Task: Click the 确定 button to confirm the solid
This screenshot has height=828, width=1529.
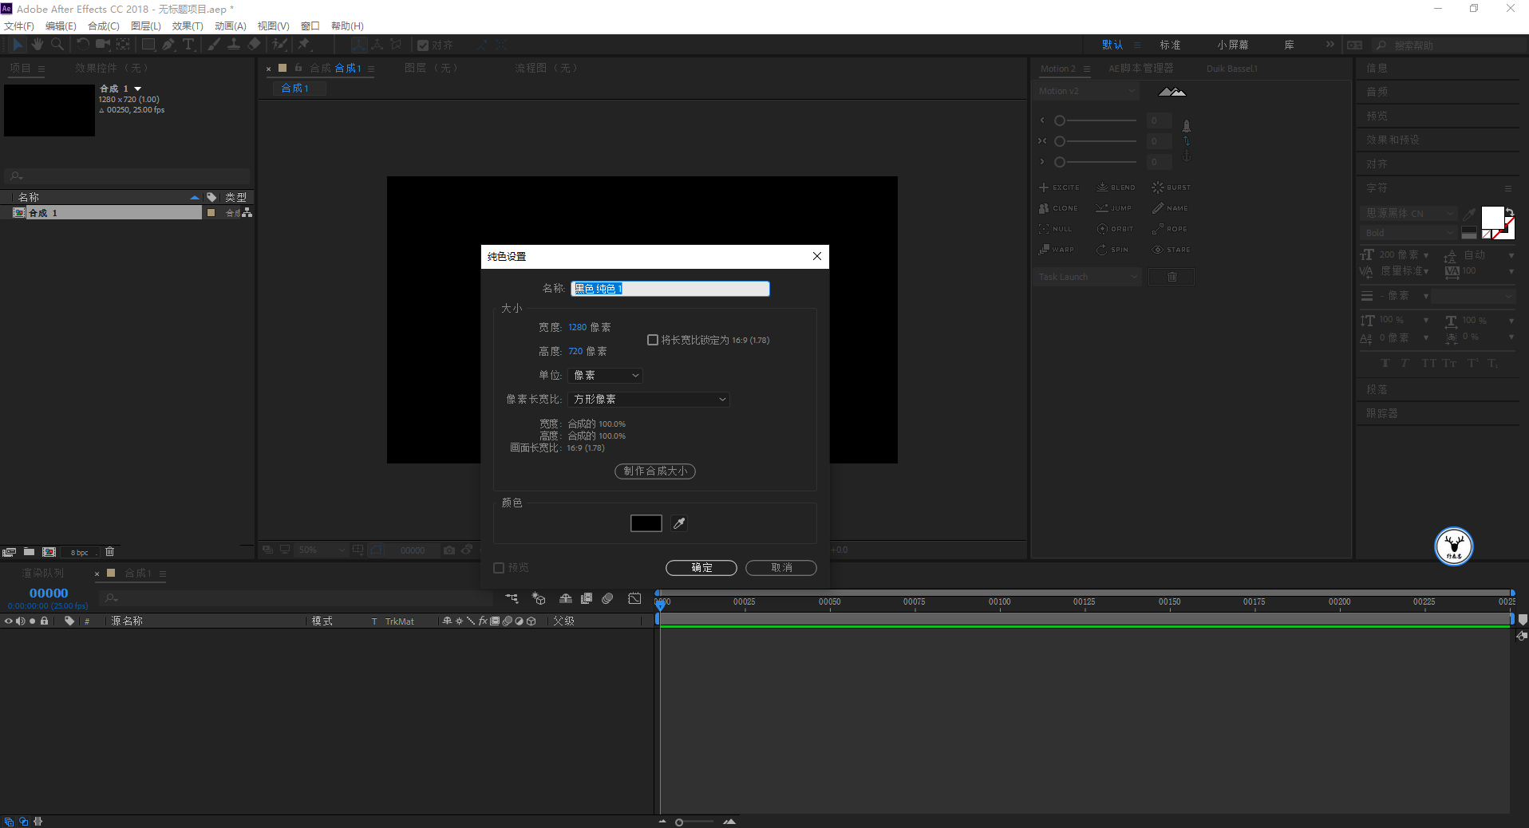Action: coord(701,568)
